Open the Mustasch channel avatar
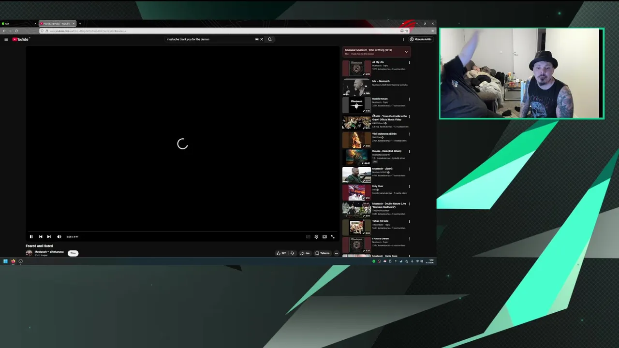This screenshot has height=348, width=619. 29,253
